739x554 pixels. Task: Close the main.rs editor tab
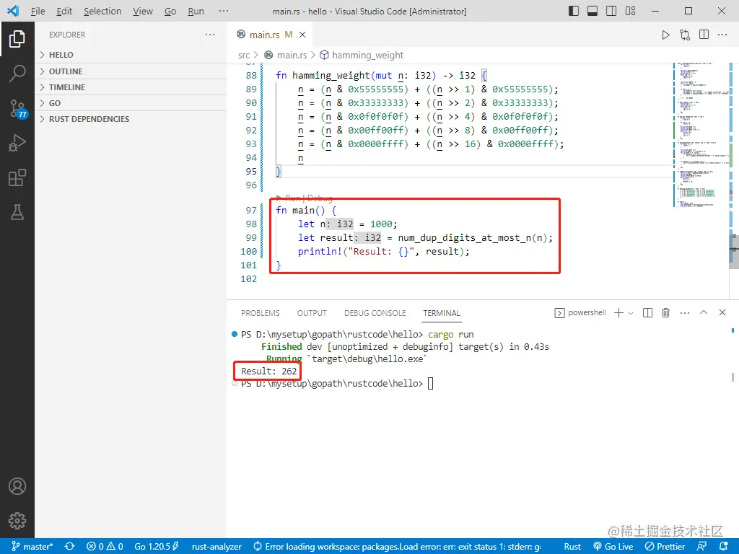302,35
